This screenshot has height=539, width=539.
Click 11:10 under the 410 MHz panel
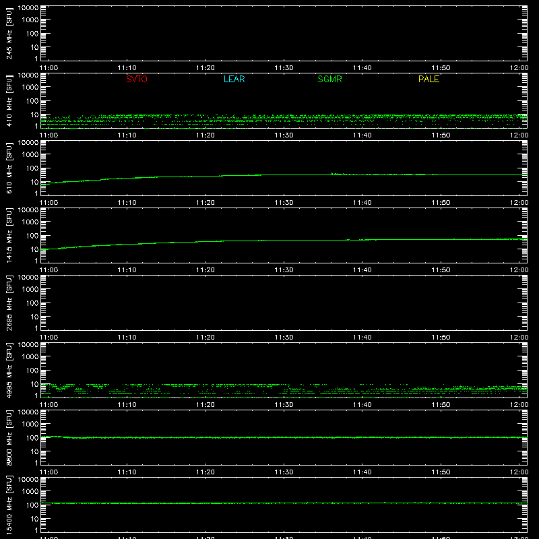pos(127,135)
